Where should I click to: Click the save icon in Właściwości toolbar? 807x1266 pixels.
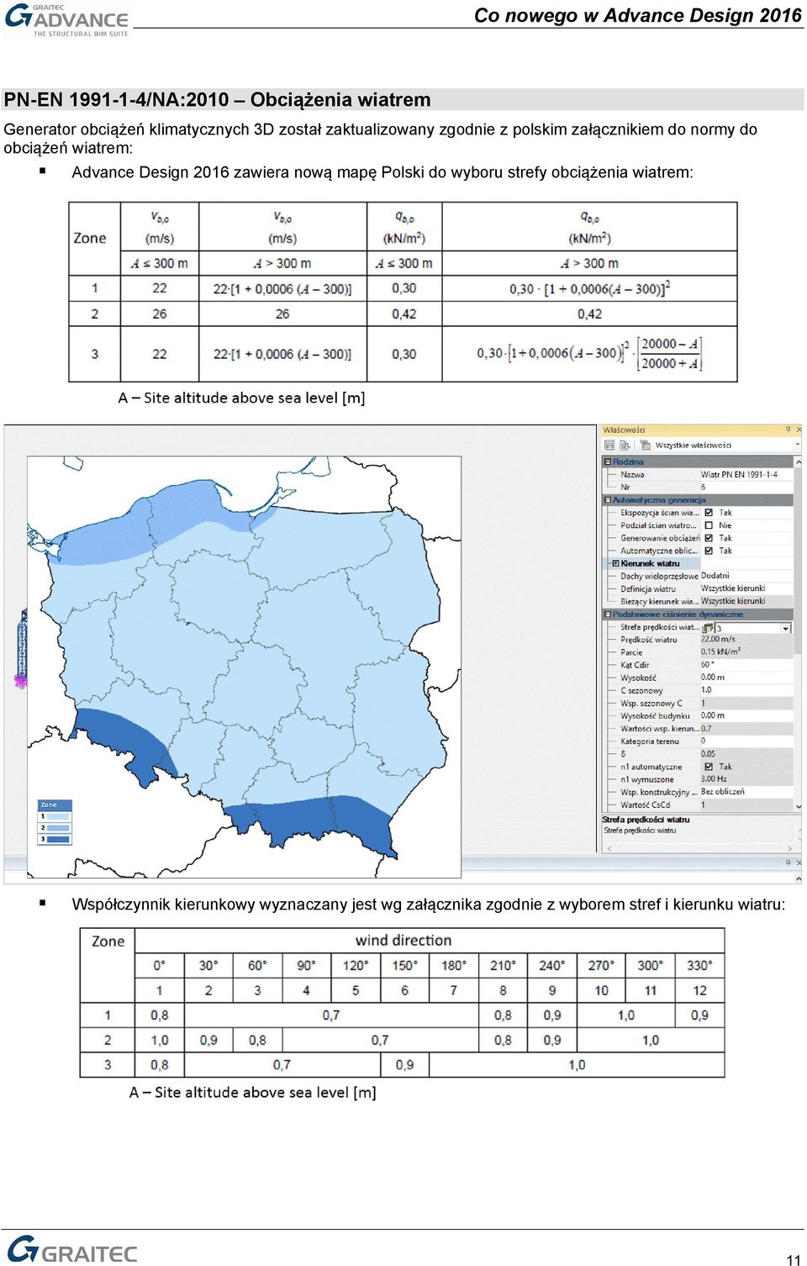click(609, 445)
